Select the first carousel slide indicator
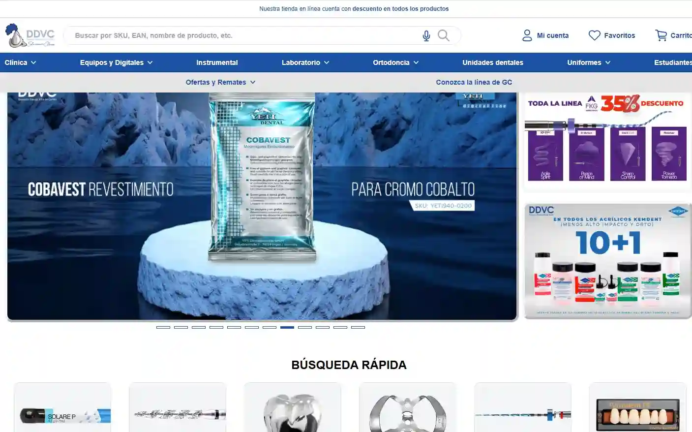Viewport: 692px width, 432px height. pyautogui.click(x=163, y=327)
